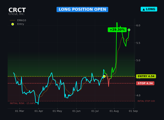Click the yellow entry point marker on chart

(104, 76)
